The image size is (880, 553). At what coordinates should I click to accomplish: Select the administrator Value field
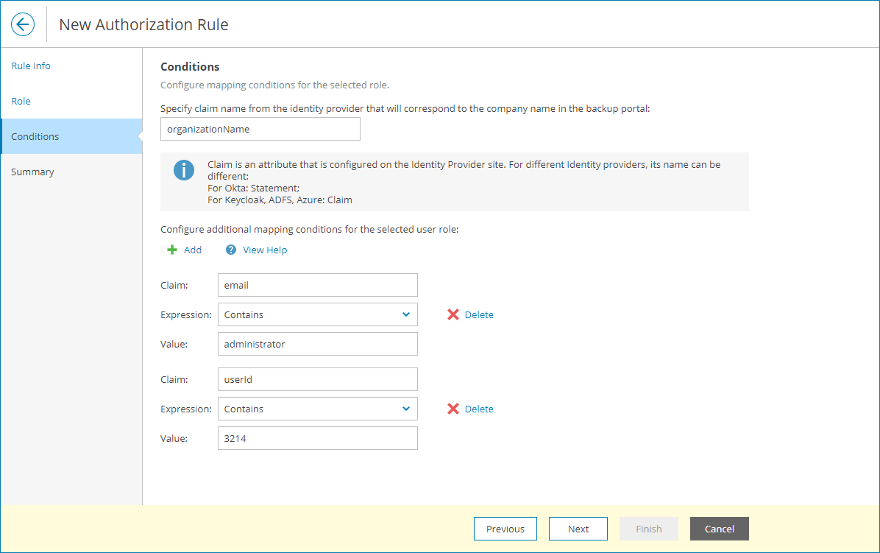[x=317, y=344]
